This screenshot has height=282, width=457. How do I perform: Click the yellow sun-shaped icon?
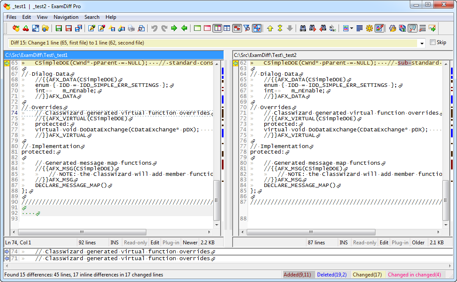coord(369,28)
